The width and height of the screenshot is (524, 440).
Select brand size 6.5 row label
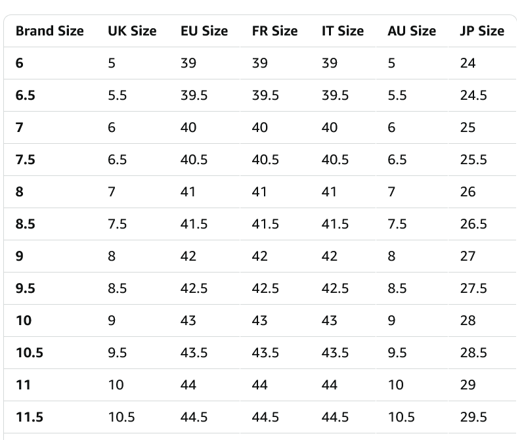click(26, 95)
